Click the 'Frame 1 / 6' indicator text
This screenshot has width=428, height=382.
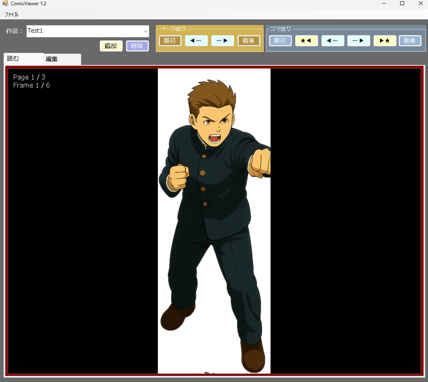click(31, 85)
